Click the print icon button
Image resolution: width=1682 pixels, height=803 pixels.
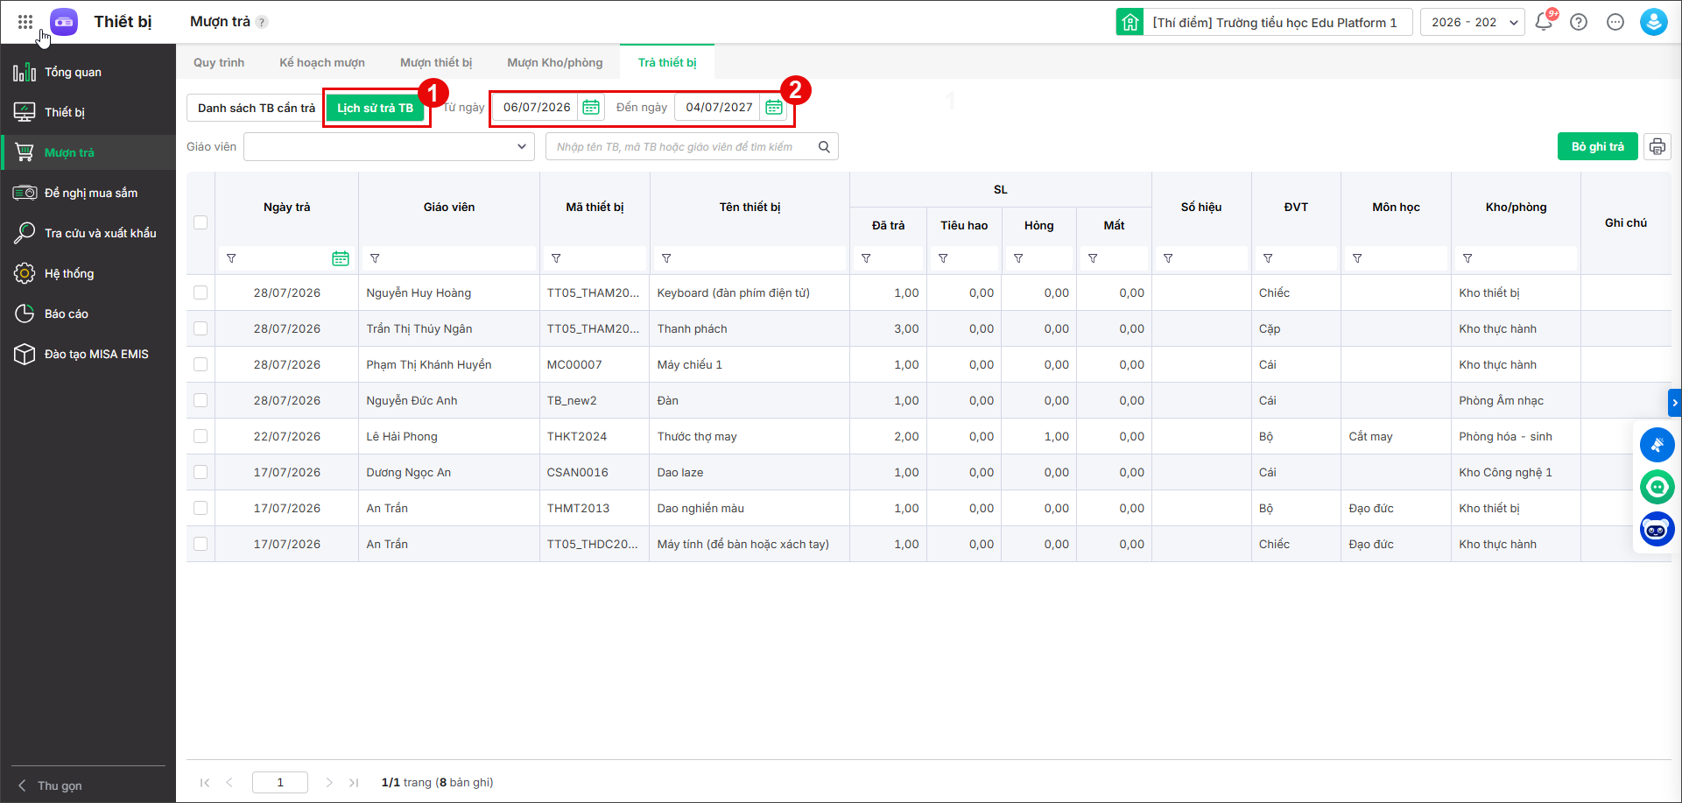[x=1657, y=146]
